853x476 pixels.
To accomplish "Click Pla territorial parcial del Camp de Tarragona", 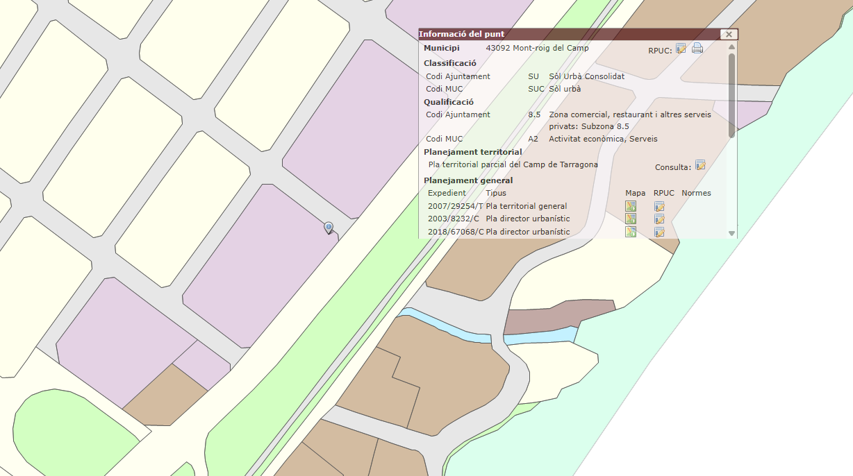I will (x=513, y=164).
